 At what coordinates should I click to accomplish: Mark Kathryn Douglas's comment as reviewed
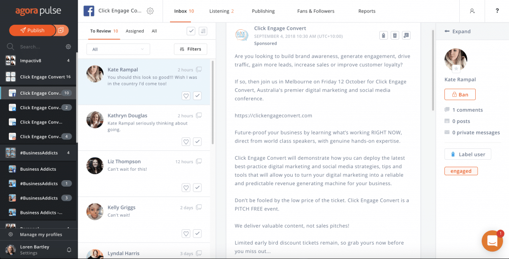pos(197,141)
